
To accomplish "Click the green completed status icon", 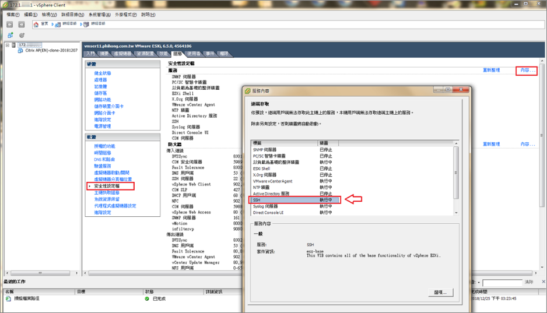I will coord(147,298).
